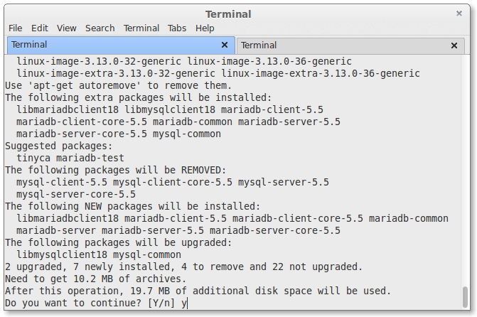Open the Edit menu

pos(40,28)
